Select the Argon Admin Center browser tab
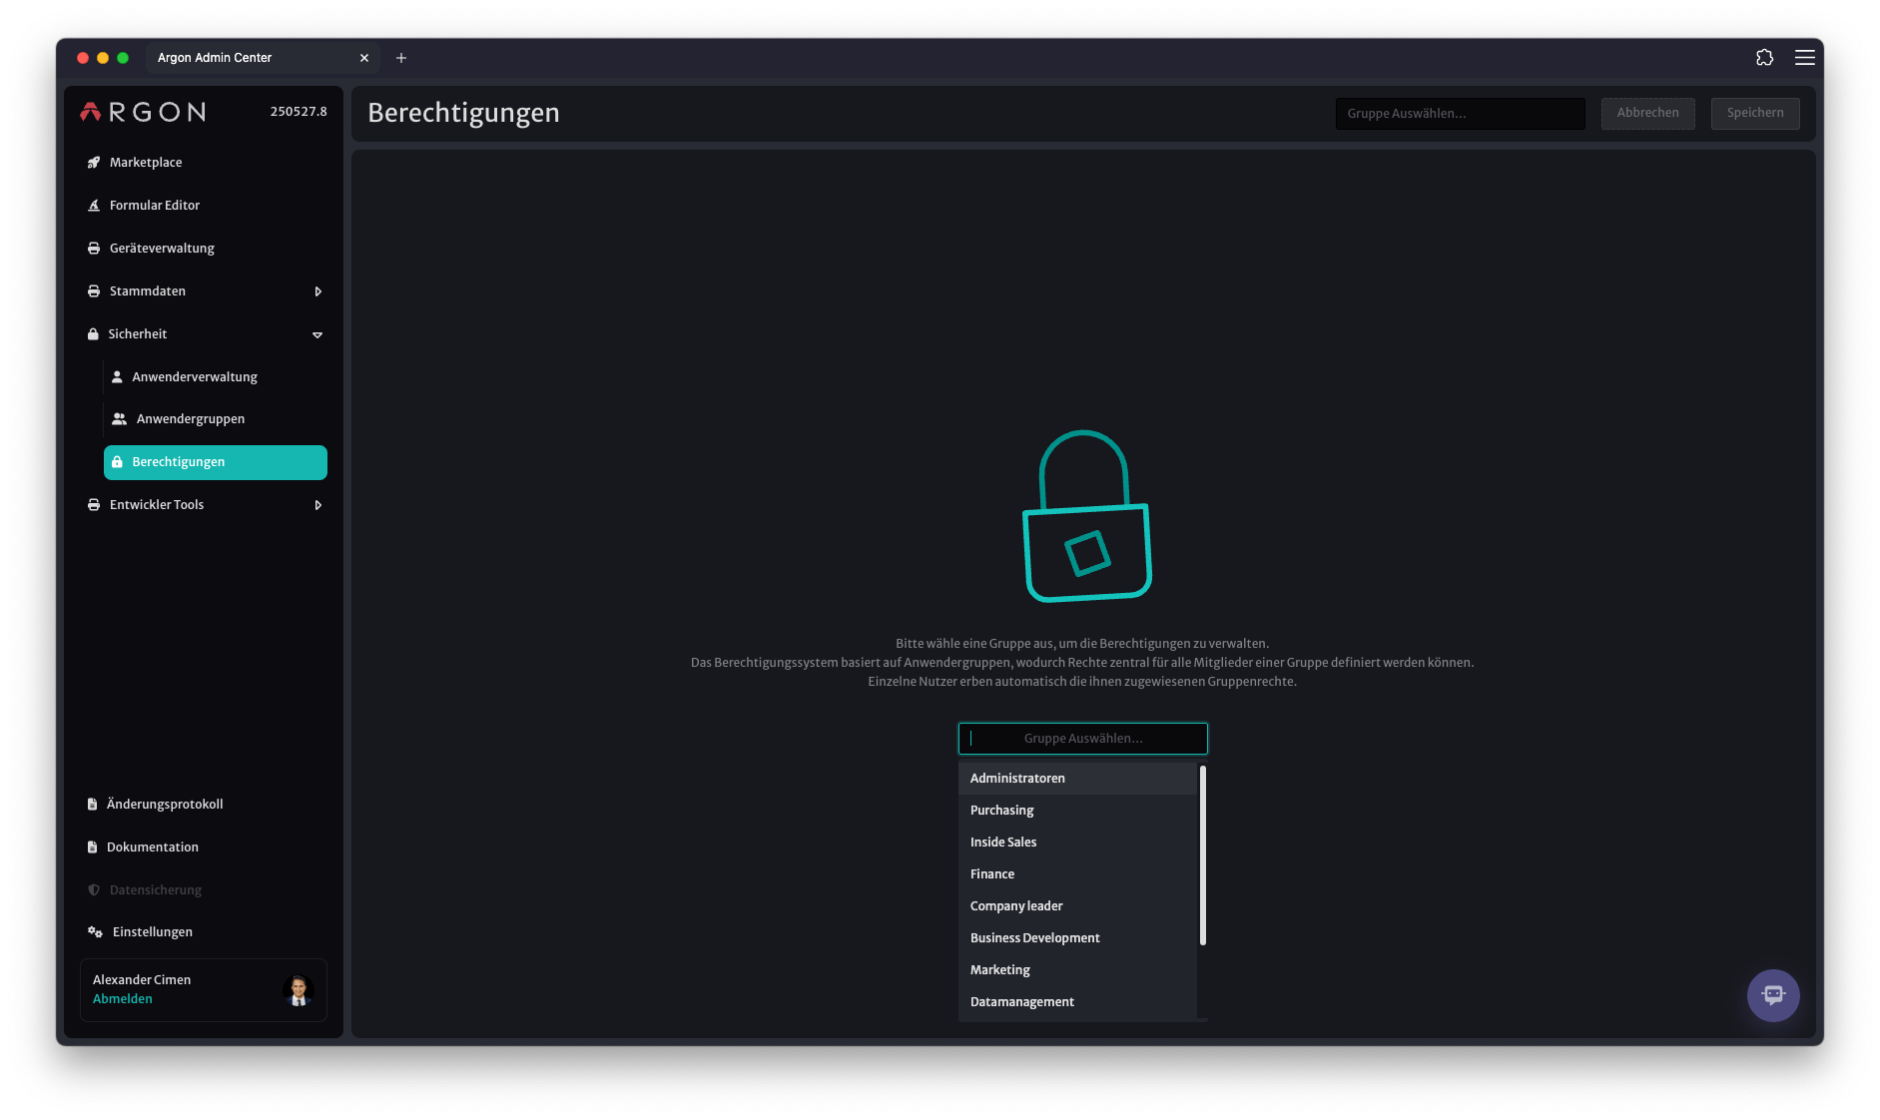1880x1120 pixels. pyautogui.click(x=262, y=58)
